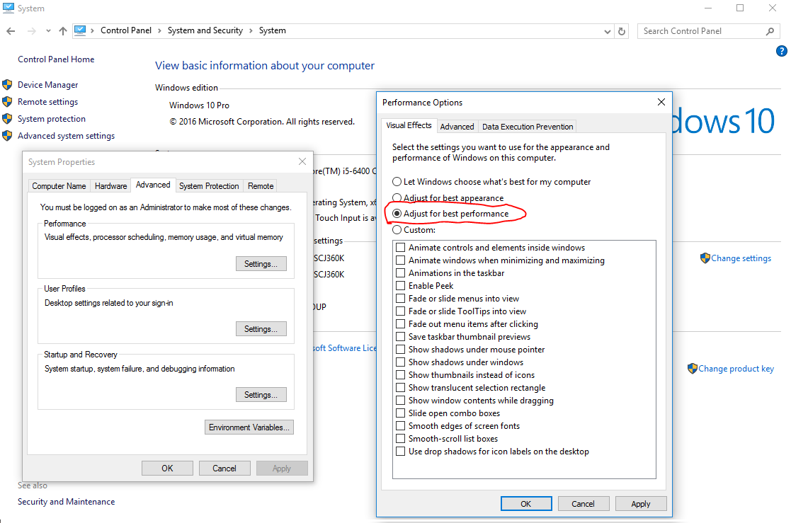Check Show window contents while dragging
Image resolution: width=791 pixels, height=523 pixels.
click(401, 401)
